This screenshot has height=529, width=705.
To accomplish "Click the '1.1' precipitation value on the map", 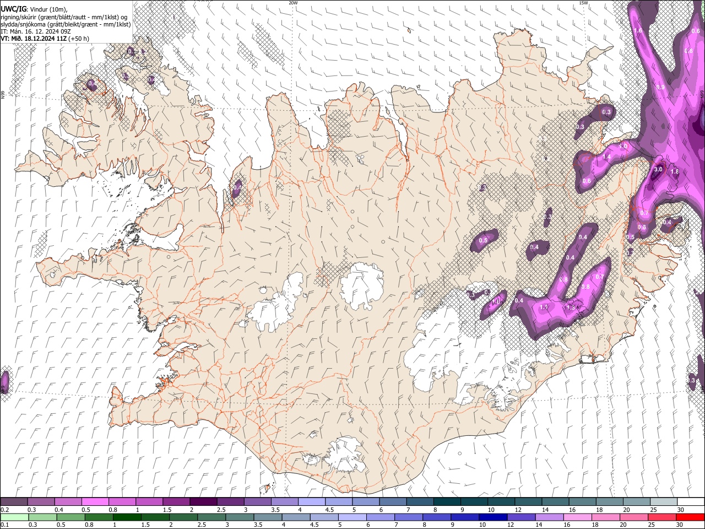I will (x=544, y=307).
